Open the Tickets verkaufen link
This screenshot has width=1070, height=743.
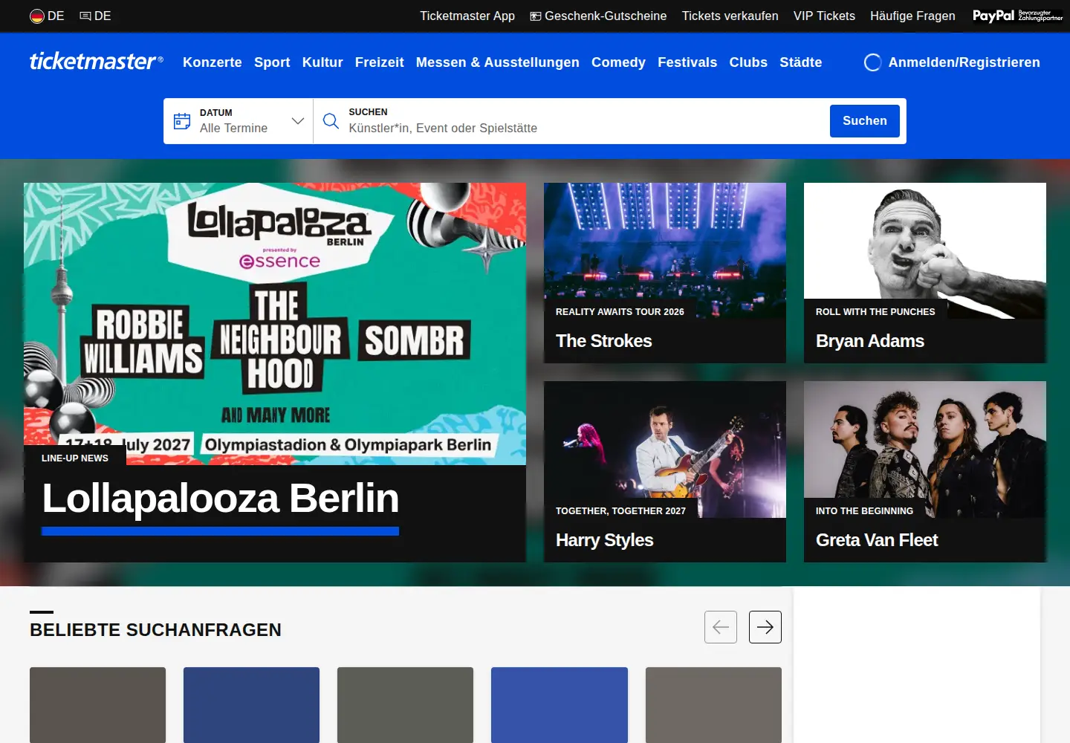point(730,16)
